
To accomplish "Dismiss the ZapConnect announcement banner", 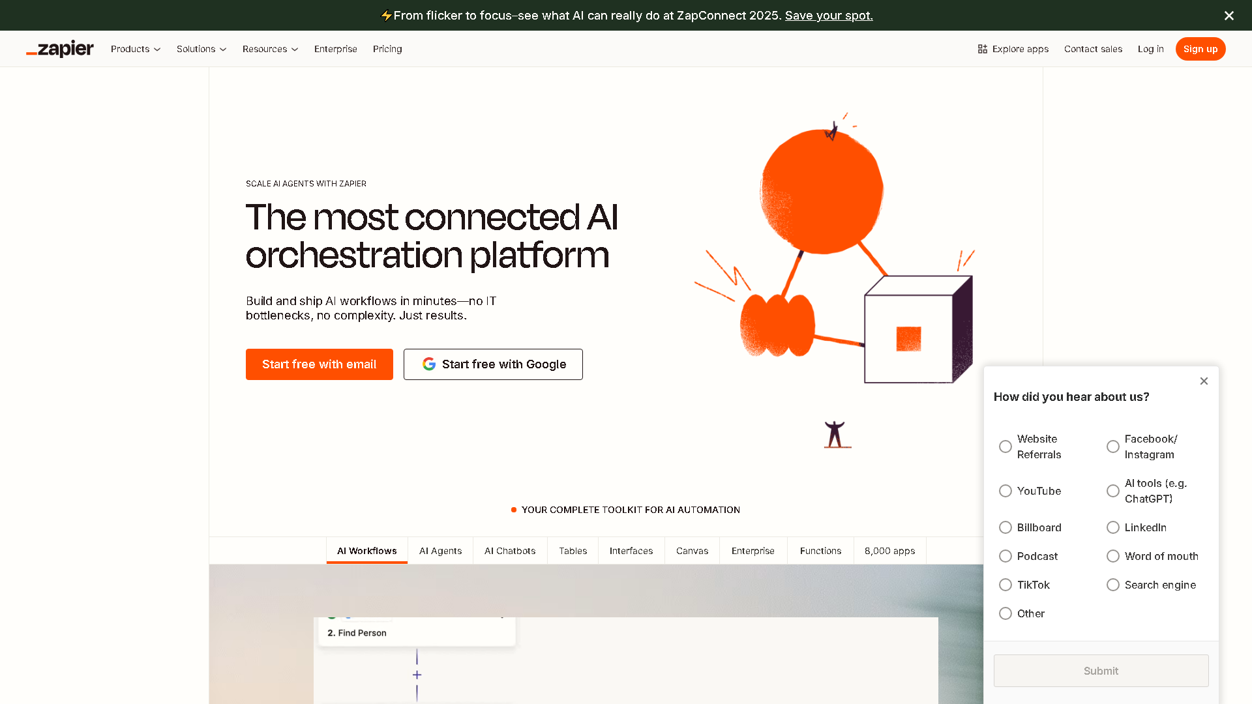I will [1229, 15].
